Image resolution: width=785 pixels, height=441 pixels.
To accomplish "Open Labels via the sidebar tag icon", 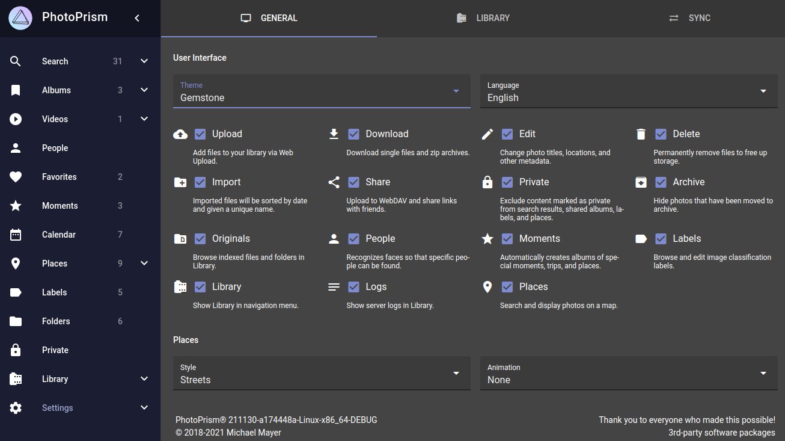I will click(x=16, y=292).
